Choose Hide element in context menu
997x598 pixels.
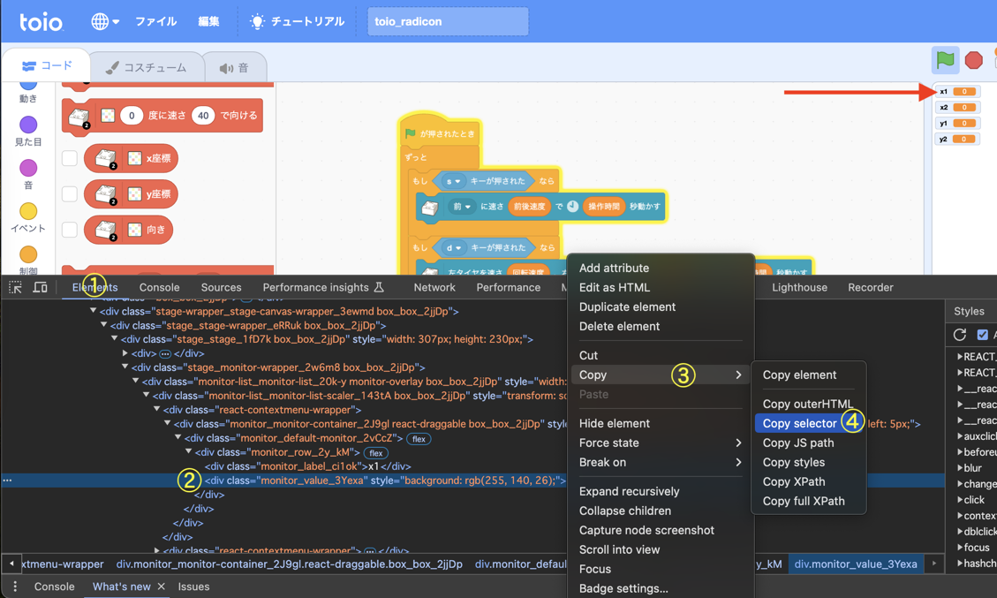[615, 424]
